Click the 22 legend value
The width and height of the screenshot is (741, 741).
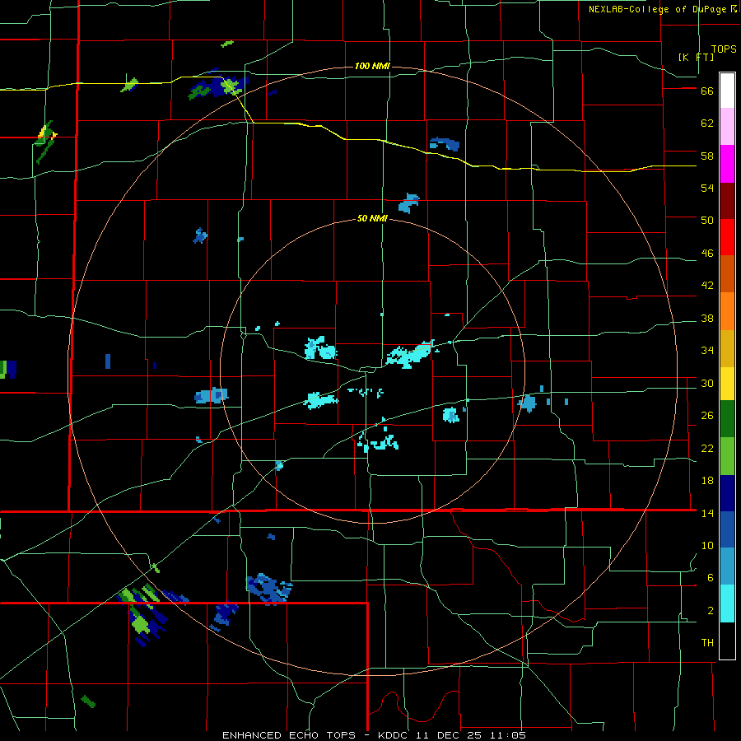[x=707, y=448]
